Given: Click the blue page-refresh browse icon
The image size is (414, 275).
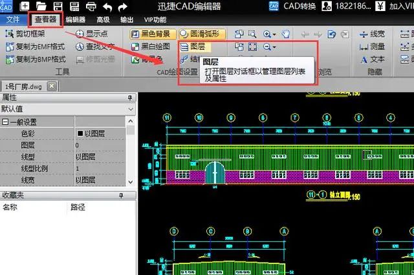Looking at the screenshot, I should coord(331,34).
